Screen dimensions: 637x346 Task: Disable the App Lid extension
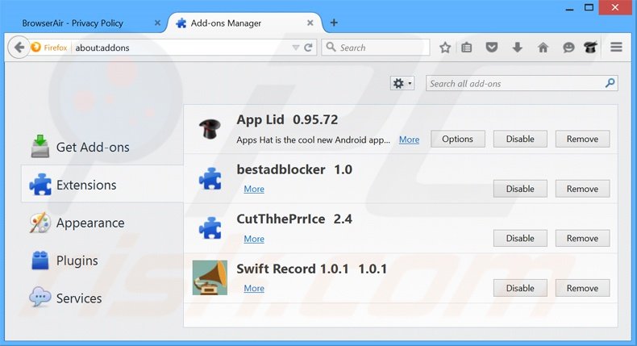coord(520,139)
